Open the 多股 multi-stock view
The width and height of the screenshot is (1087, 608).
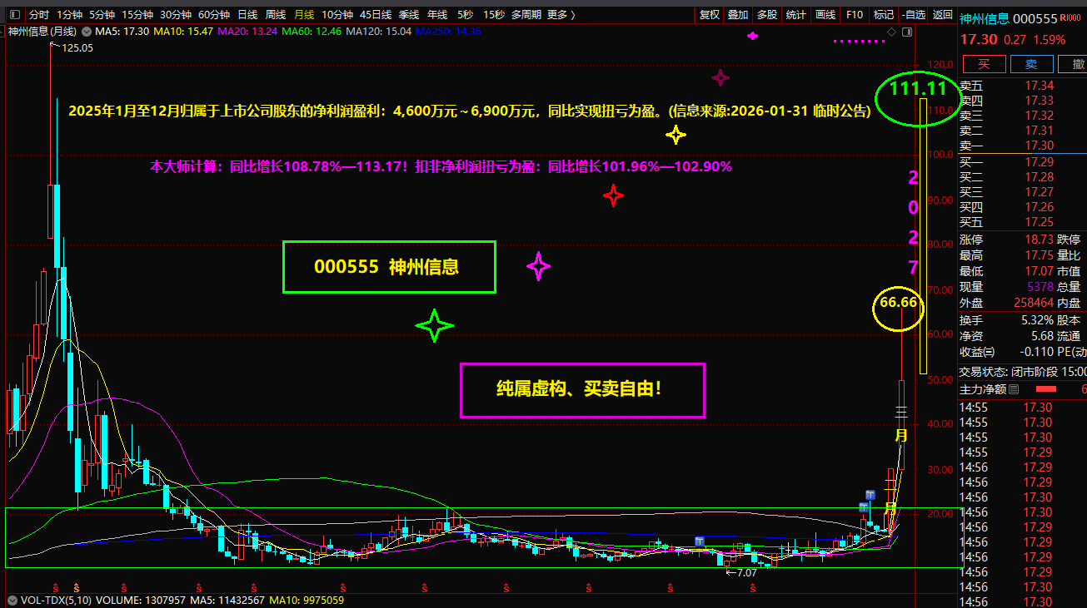tap(767, 15)
